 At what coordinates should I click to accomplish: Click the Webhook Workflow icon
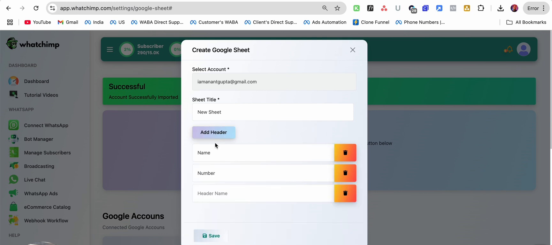(13, 220)
